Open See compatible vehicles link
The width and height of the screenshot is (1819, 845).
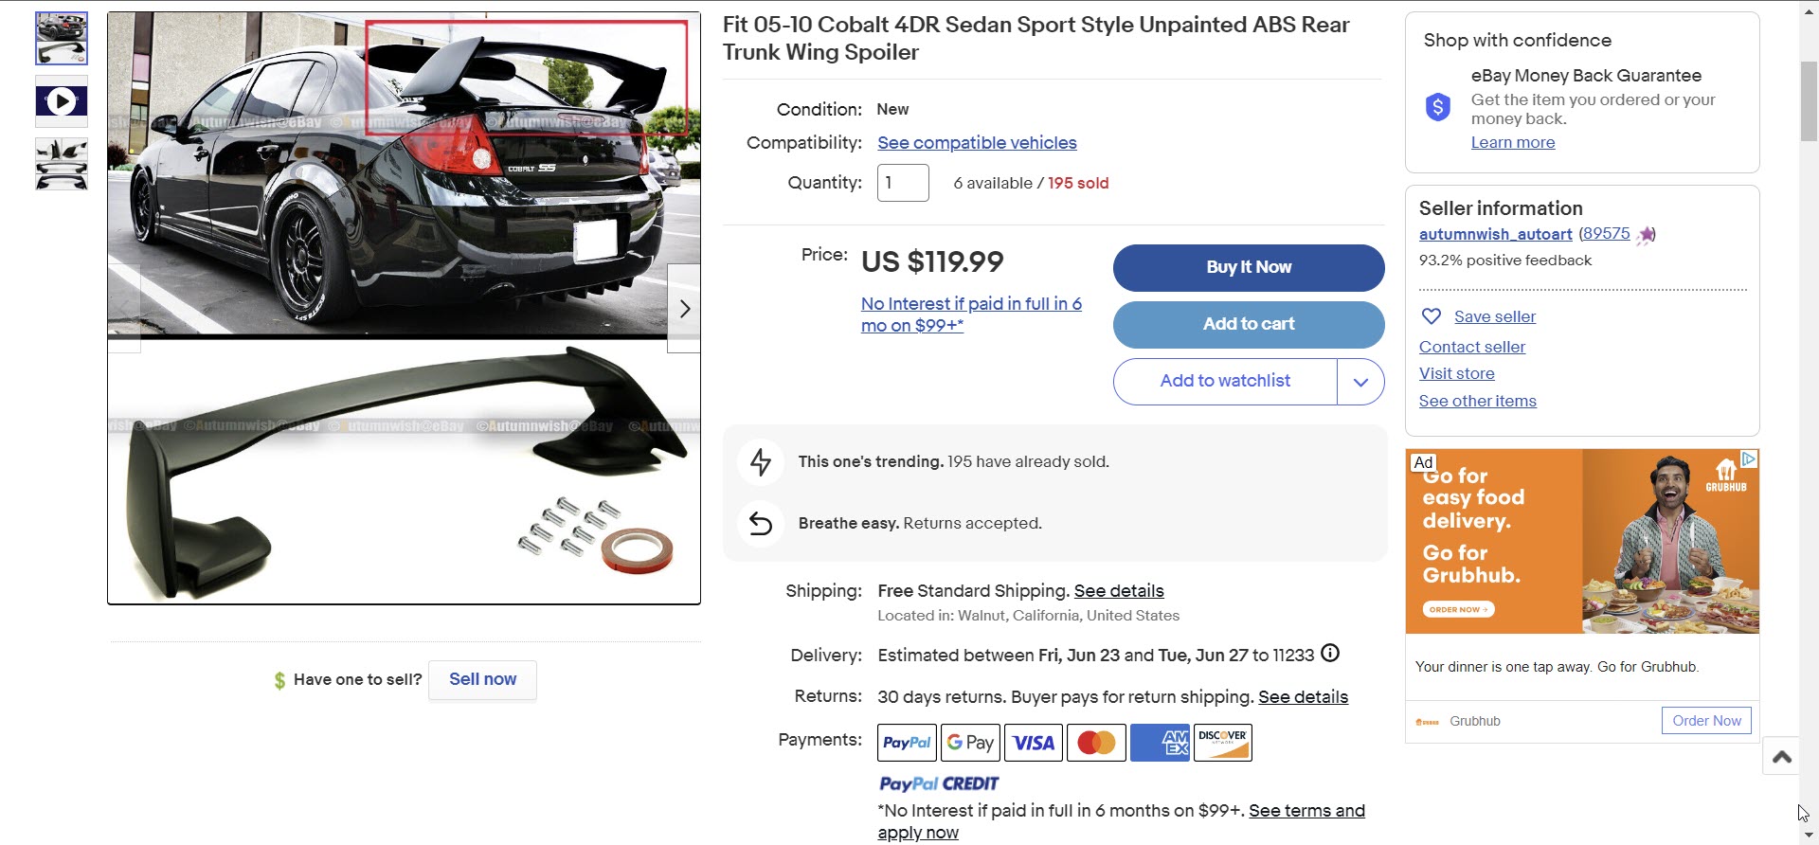[x=977, y=143]
